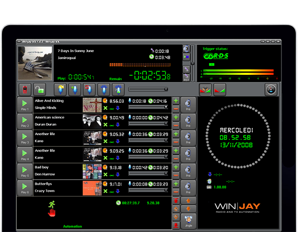Pre-listen to Butterflys
This screenshot has width=300, height=232.
click(188, 188)
